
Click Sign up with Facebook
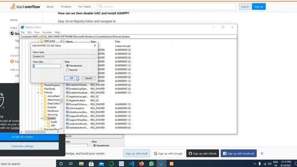point(239,154)
